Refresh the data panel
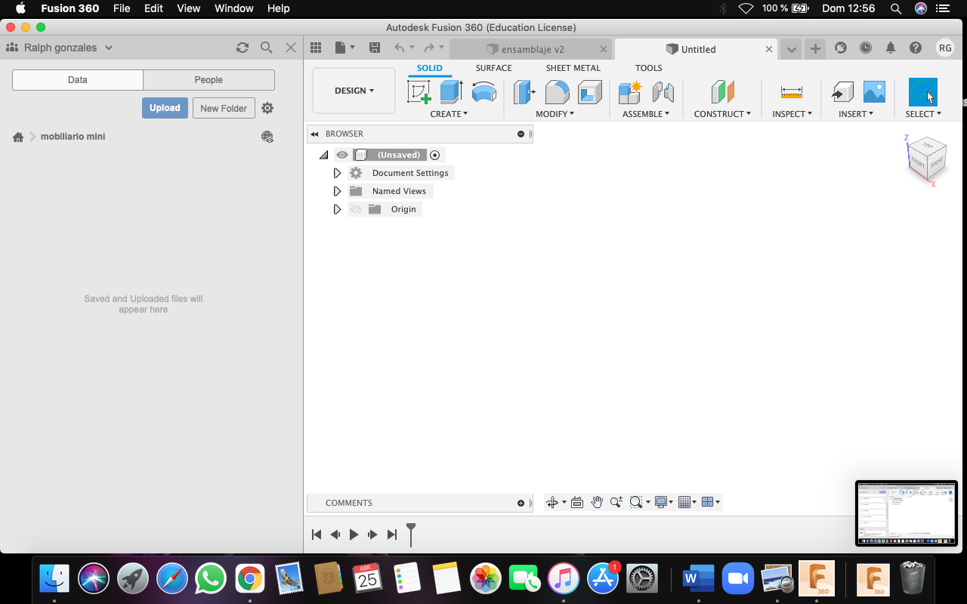This screenshot has width=967, height=604. tap(243, 48)
